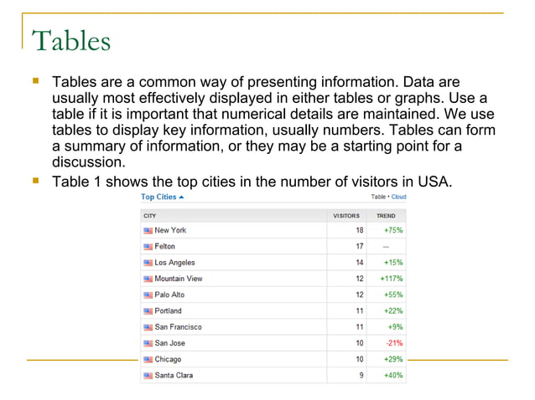This screenshot has width=535, height=400.
Task: Select the Table view option
Action: point(378,197)
